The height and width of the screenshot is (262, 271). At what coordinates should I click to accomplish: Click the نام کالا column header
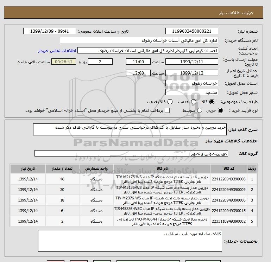tap(162, 168)
